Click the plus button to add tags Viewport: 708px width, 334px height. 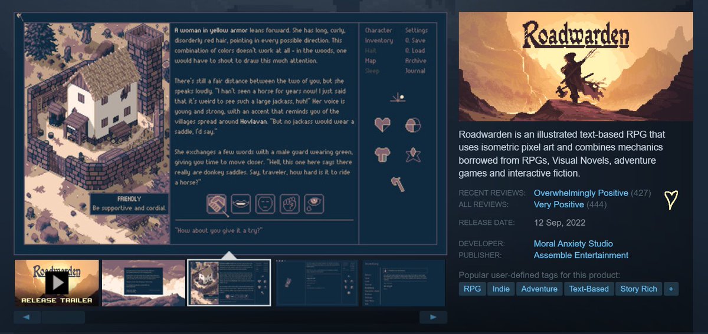671,289
